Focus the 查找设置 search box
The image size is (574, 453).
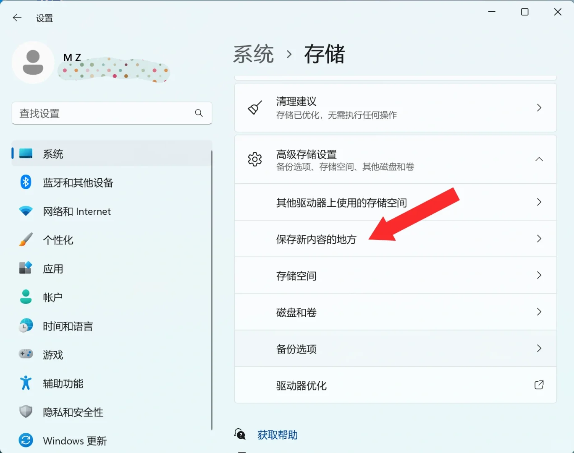[x=112, y=113]
